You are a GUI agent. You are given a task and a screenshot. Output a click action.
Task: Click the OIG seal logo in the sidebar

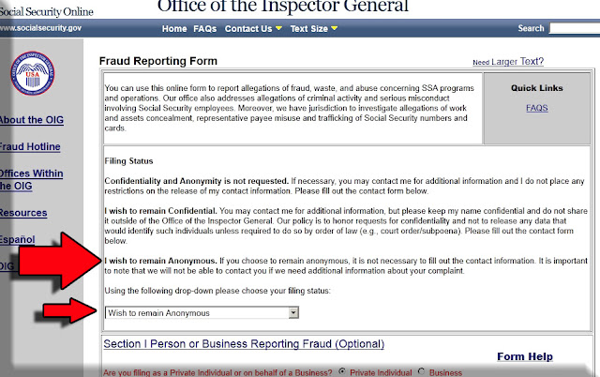coord(33,73)
